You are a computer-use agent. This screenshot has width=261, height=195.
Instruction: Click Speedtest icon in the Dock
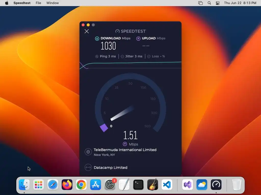216,185
